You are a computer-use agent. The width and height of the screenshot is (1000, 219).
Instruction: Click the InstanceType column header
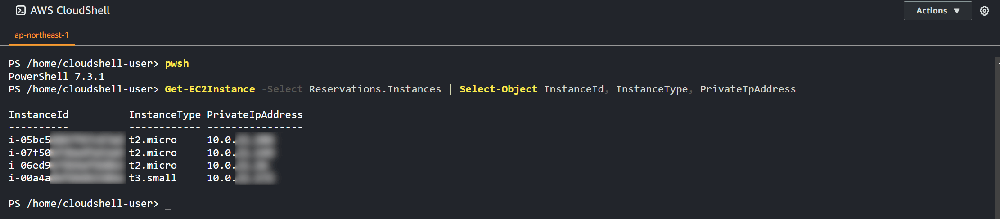click(x=165, y=114)
